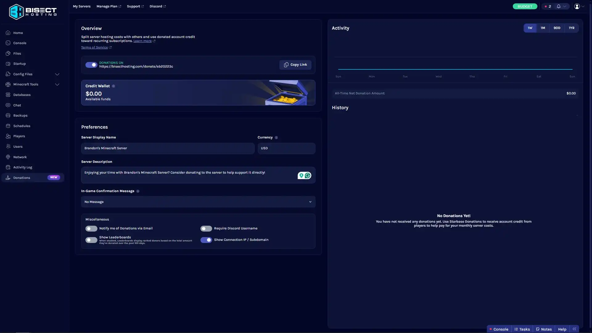
Task: Open the Terms of Service link
Action: pyautogui.click(x=94, y=47)
